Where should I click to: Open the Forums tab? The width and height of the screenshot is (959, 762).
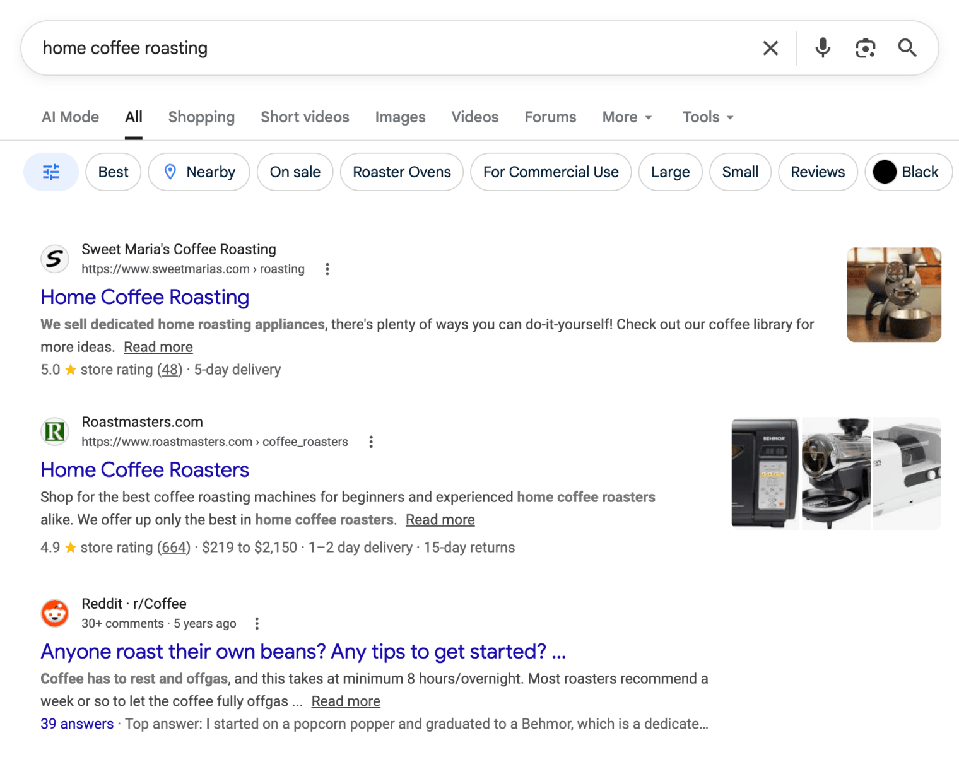tap(550, 117)
